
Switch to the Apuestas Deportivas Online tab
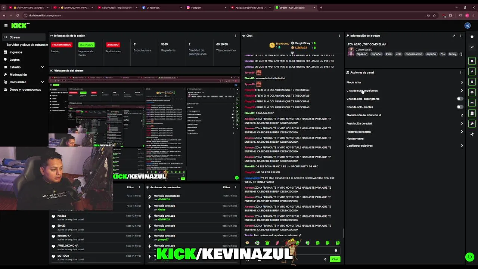point(251,7)
